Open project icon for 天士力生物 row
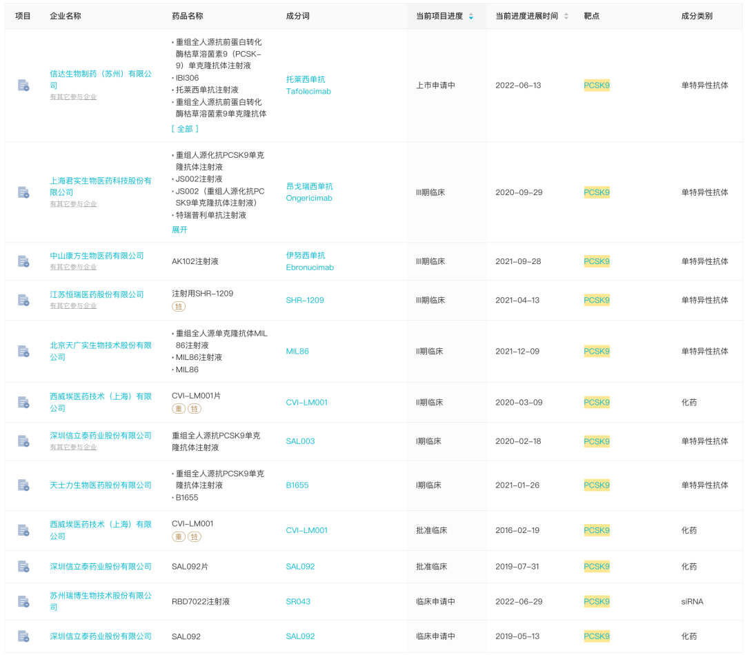The image size is (745, 655). pos(23,485)
